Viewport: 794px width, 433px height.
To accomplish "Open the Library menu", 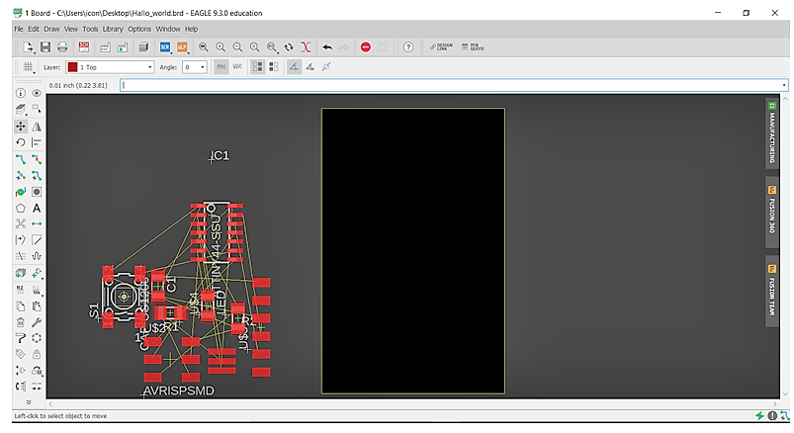I will pos(113,29).
